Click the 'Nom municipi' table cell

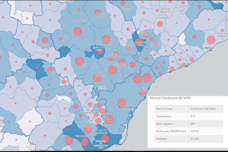[172, 109]
